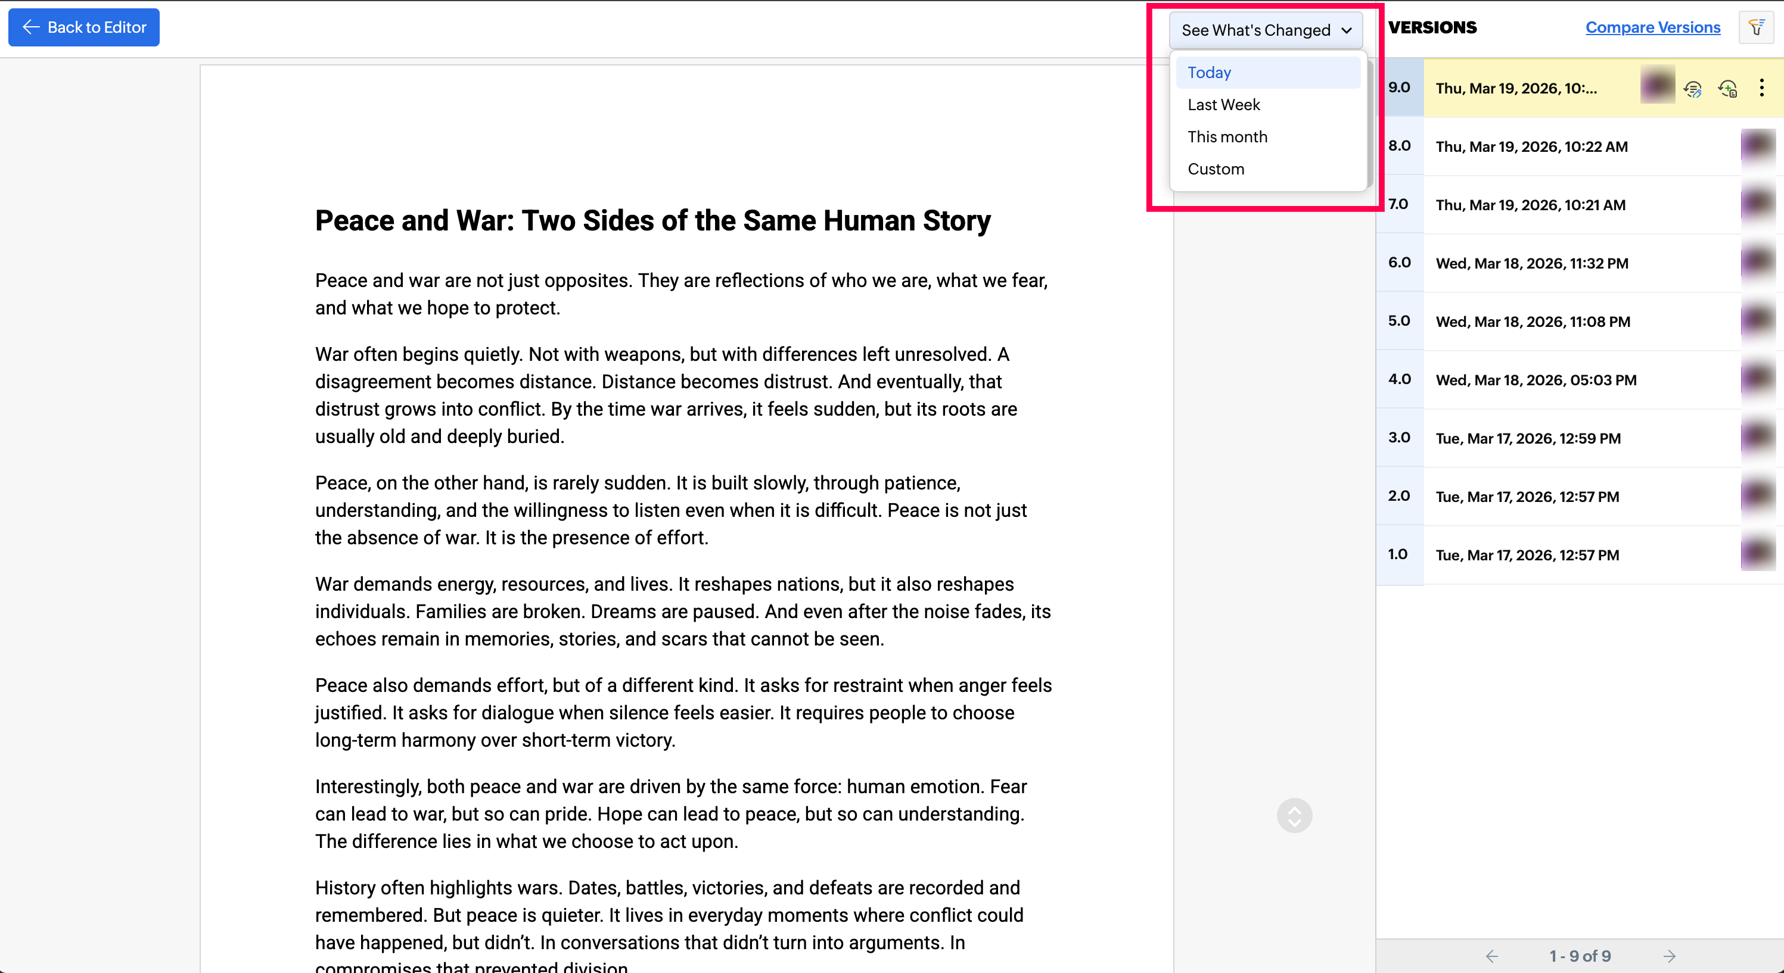This screenshot has height=973, width=1784.
Task: Click restore-and-edit icon on version 9.0
Action: pos(1693,89)
